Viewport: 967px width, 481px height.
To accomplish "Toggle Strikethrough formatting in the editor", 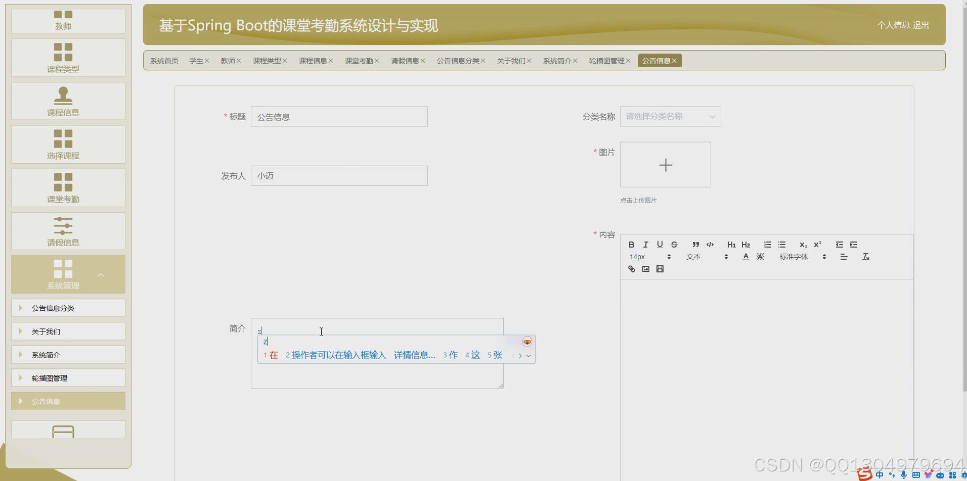I will coord(674,245).
